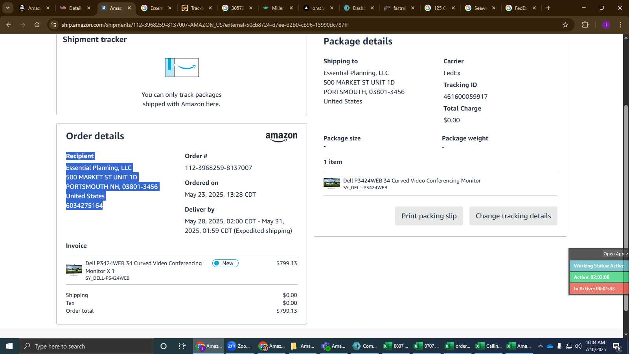Click Working Status: Active indicator
This screenshot has width=629, height=354.
pos(599,266)
